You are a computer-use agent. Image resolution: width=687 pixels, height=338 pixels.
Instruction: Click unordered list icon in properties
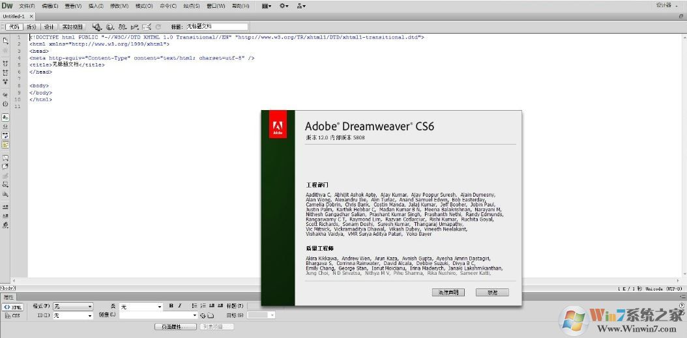(194, 306)
